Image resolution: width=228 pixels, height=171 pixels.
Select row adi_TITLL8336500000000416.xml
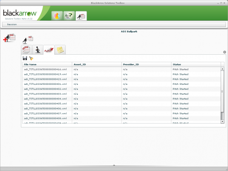tap(122, 69)
